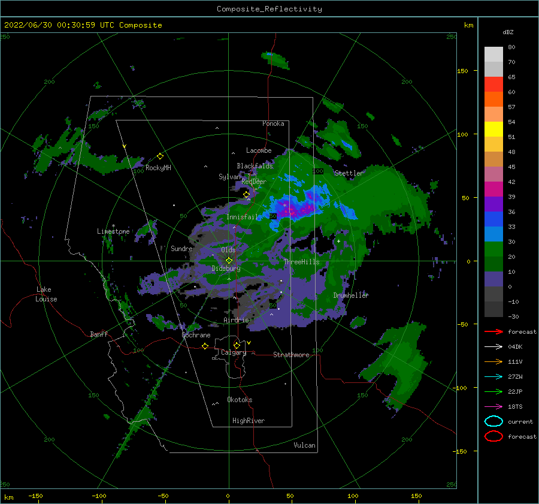Click the yellow radar site marker near Didsbury
The width and height of the screenshot is (539, 504).
pos(229,261)
